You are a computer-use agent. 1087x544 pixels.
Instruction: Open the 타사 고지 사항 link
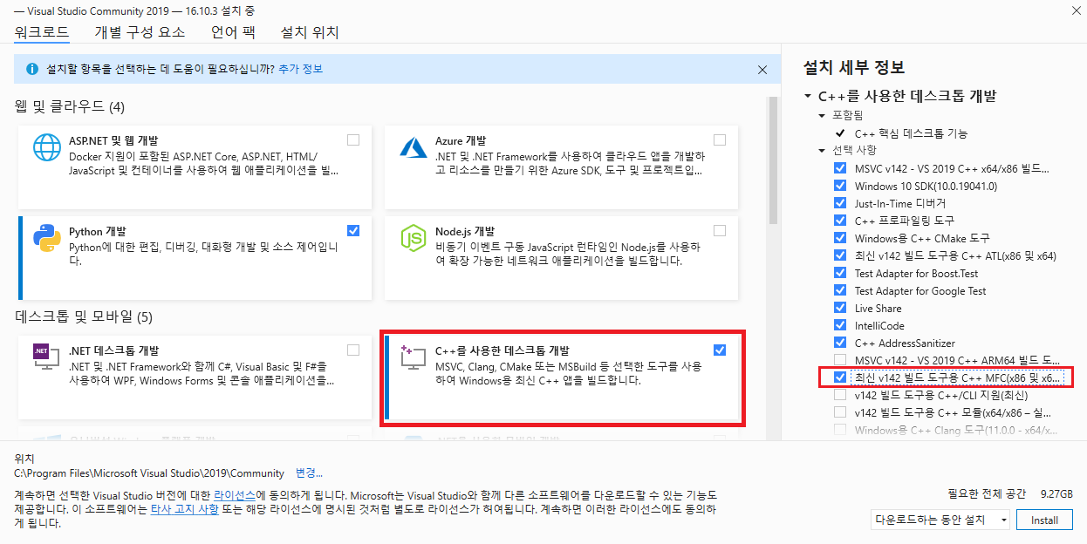185,509
